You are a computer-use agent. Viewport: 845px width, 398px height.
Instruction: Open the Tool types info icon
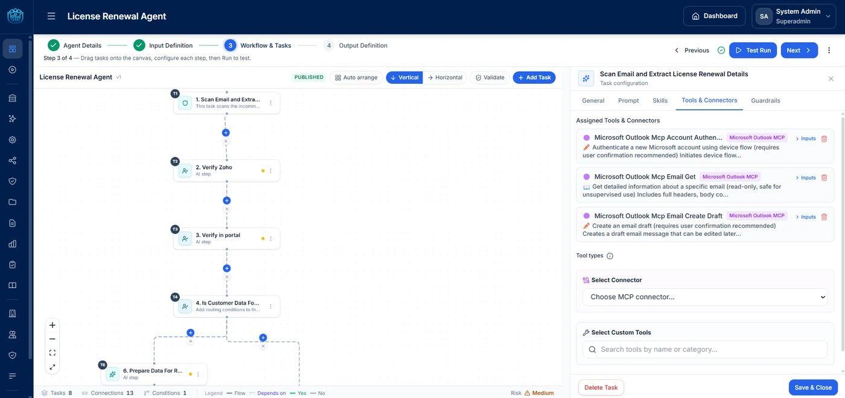click(x=610, y=256)
